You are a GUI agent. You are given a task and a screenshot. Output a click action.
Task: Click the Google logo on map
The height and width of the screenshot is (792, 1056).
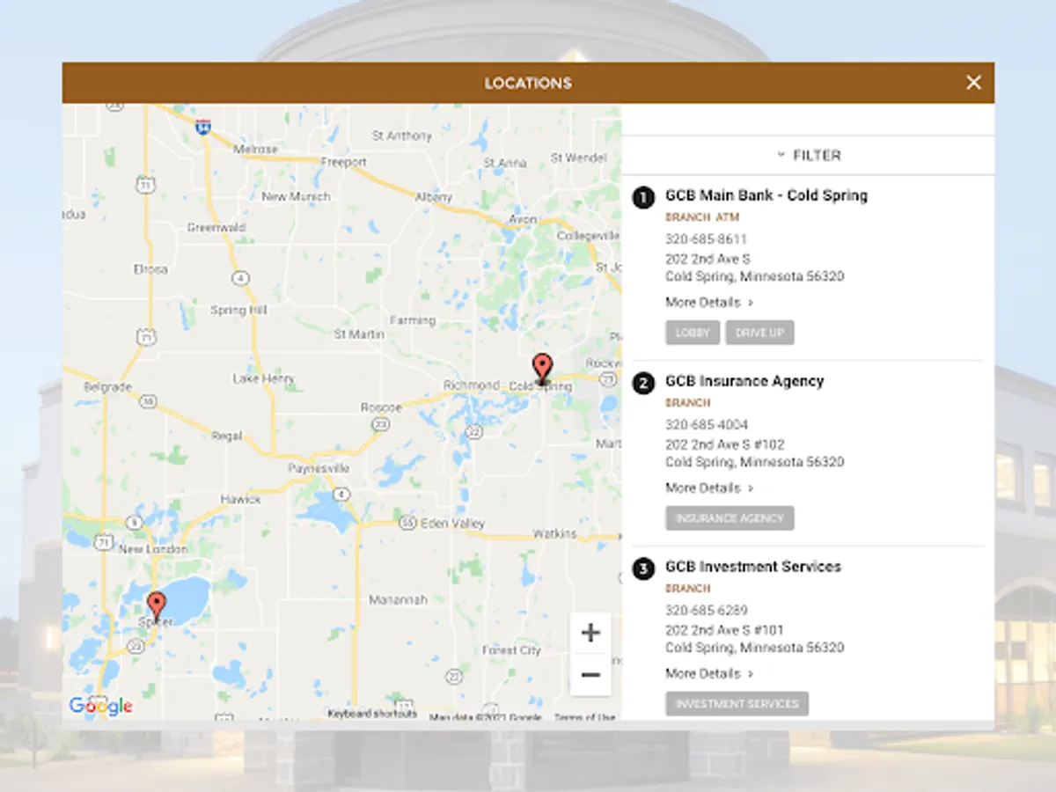click(100, 706)
